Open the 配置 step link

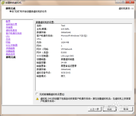point(8,21)
